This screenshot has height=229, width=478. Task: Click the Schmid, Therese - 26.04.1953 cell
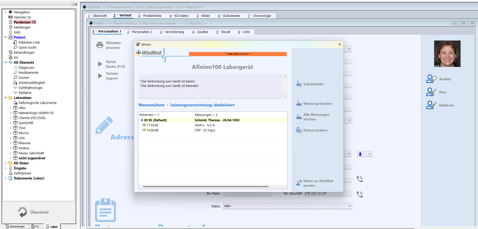[x=217, y=120]
